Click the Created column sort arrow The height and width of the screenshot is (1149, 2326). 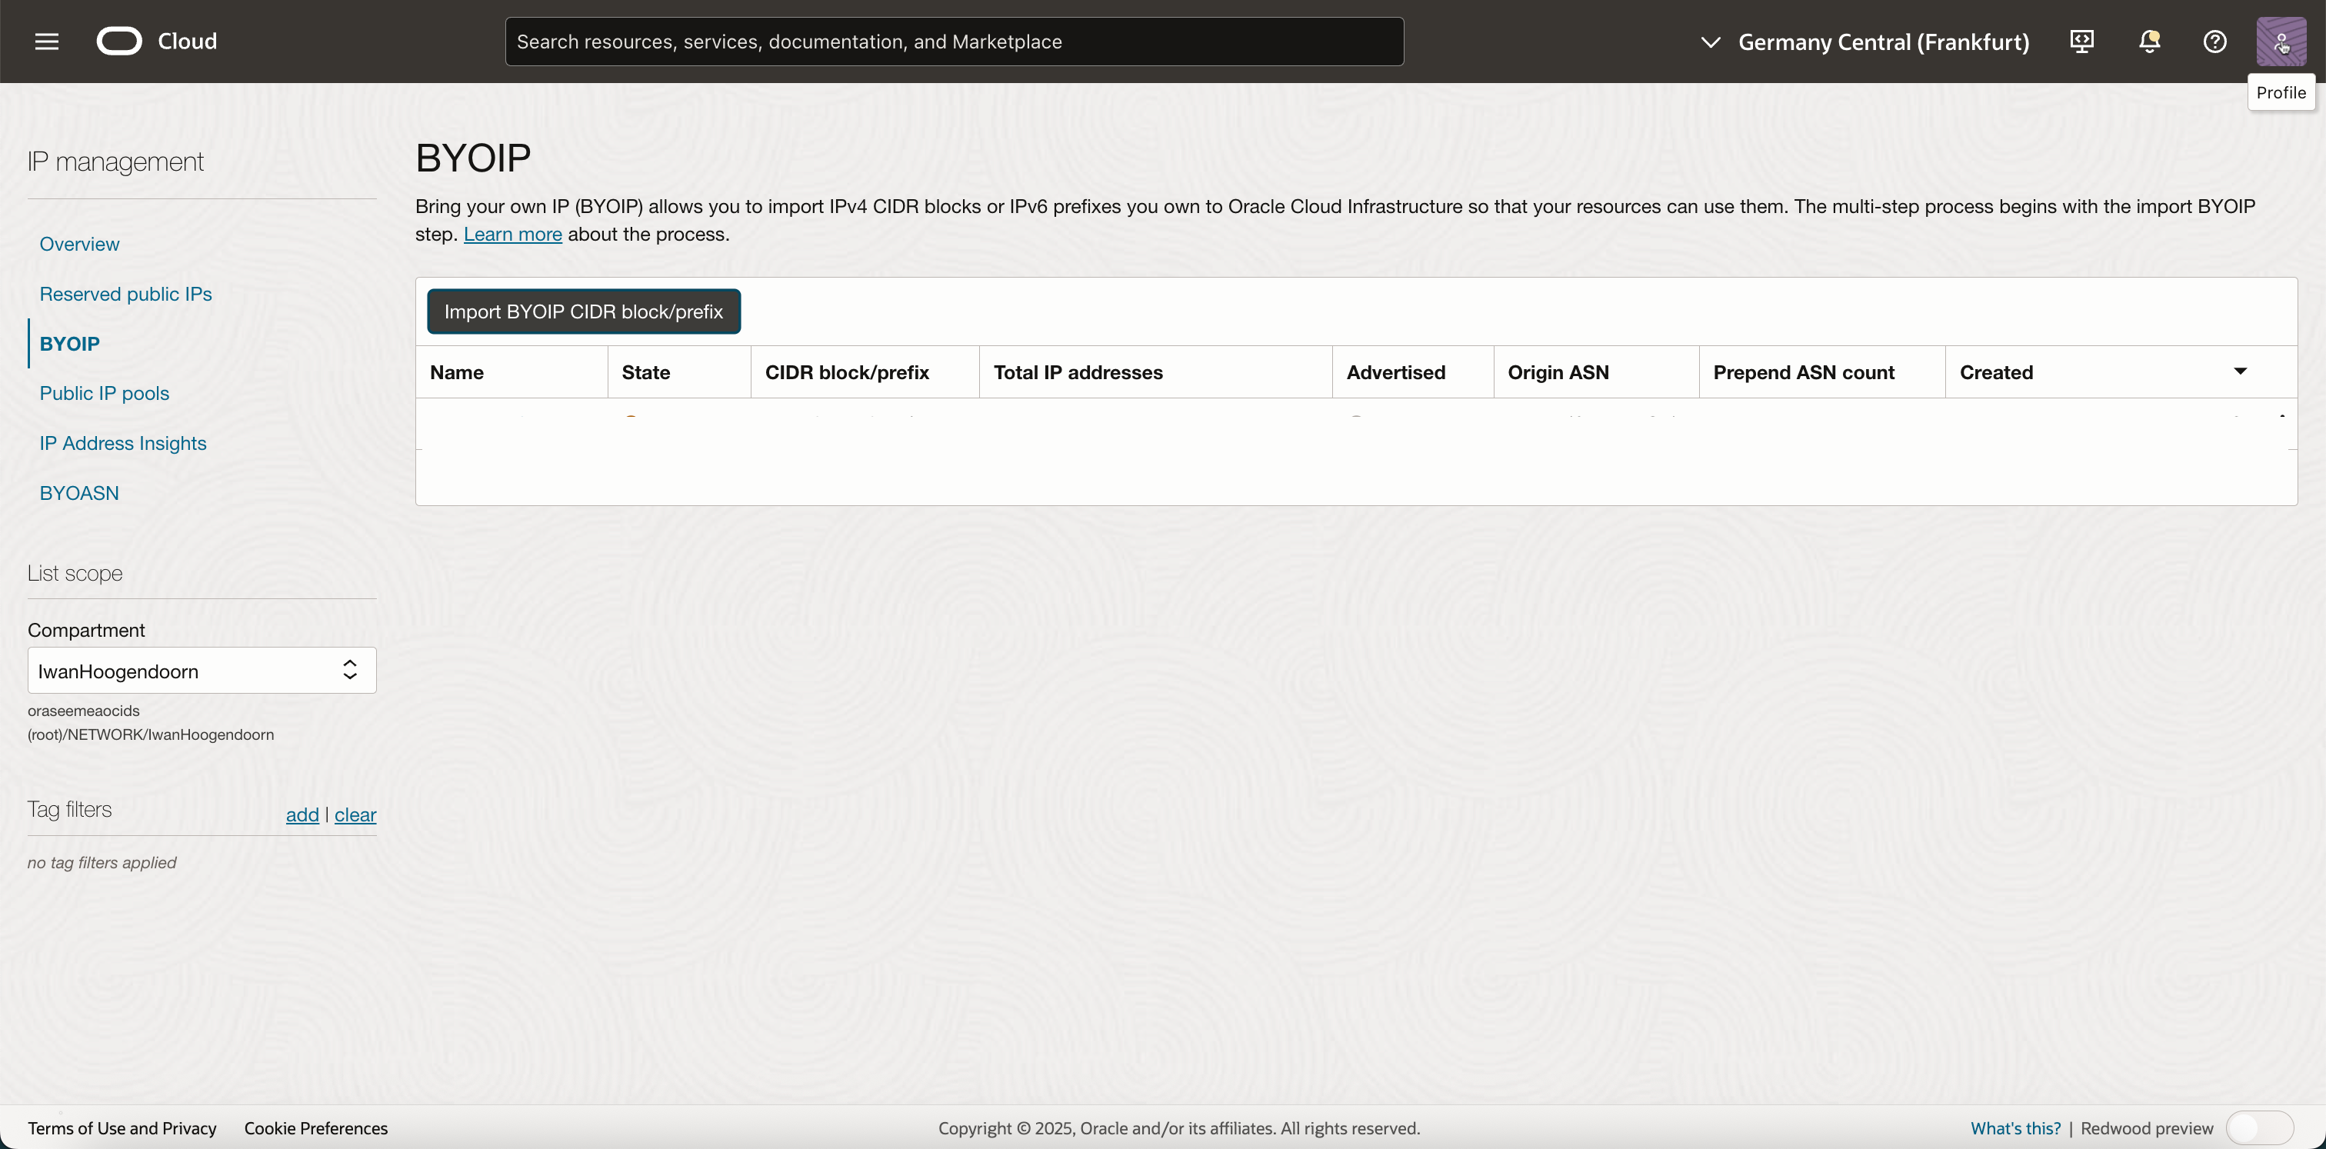point(2240,372)
